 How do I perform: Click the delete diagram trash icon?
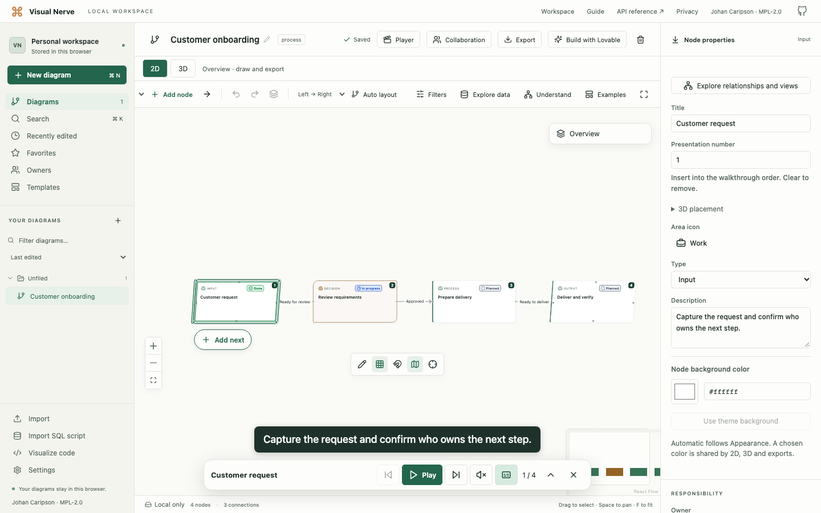coord(640,40)
